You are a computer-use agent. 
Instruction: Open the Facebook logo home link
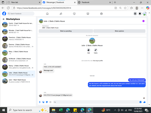click(4, 14)
